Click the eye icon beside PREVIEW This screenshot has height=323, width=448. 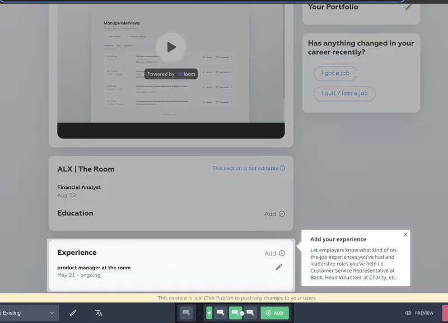click(x=409, y=313)
